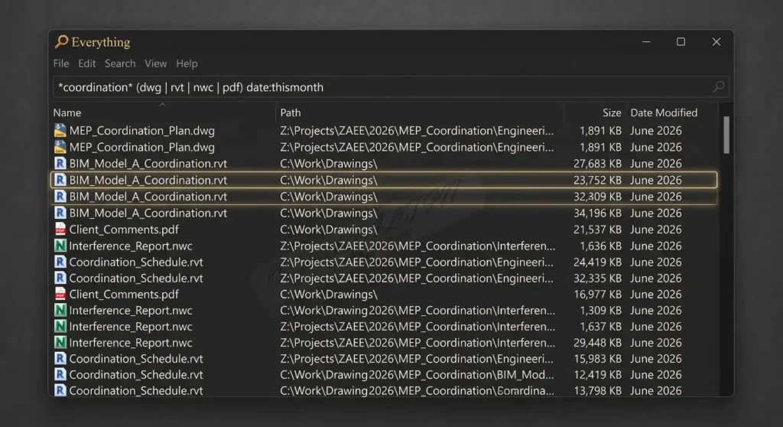Viewport: 783px width, 427px height.
Task: Click the 15,983 KB size value
Action: pos(597,358)
